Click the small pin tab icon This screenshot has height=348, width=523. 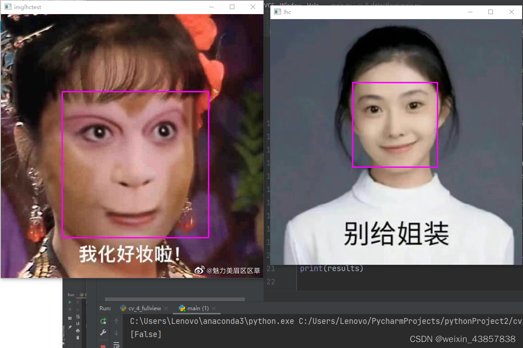point(70,327)
